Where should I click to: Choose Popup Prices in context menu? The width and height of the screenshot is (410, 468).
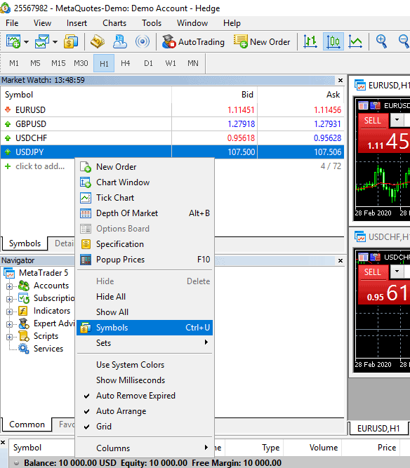(x=145, y=260)
